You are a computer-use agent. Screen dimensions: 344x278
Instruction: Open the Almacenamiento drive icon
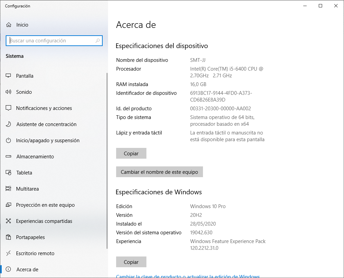[x=9, y=157]
